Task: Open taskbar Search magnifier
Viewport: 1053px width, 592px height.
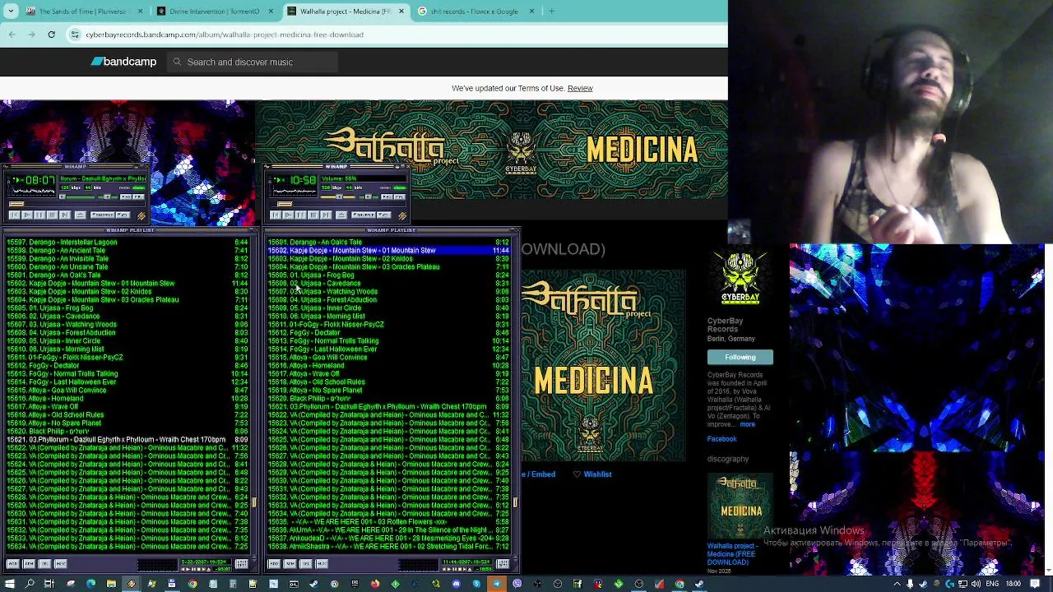Action: 30,584
